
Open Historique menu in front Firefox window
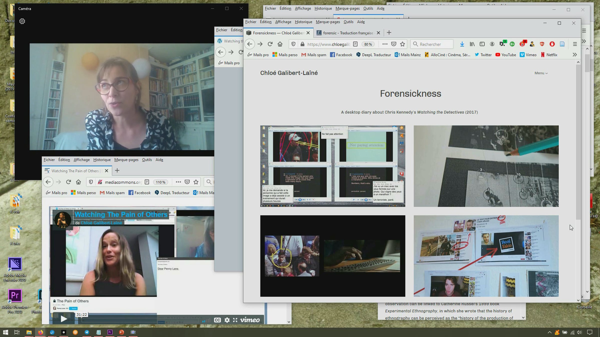pos(303,22)
